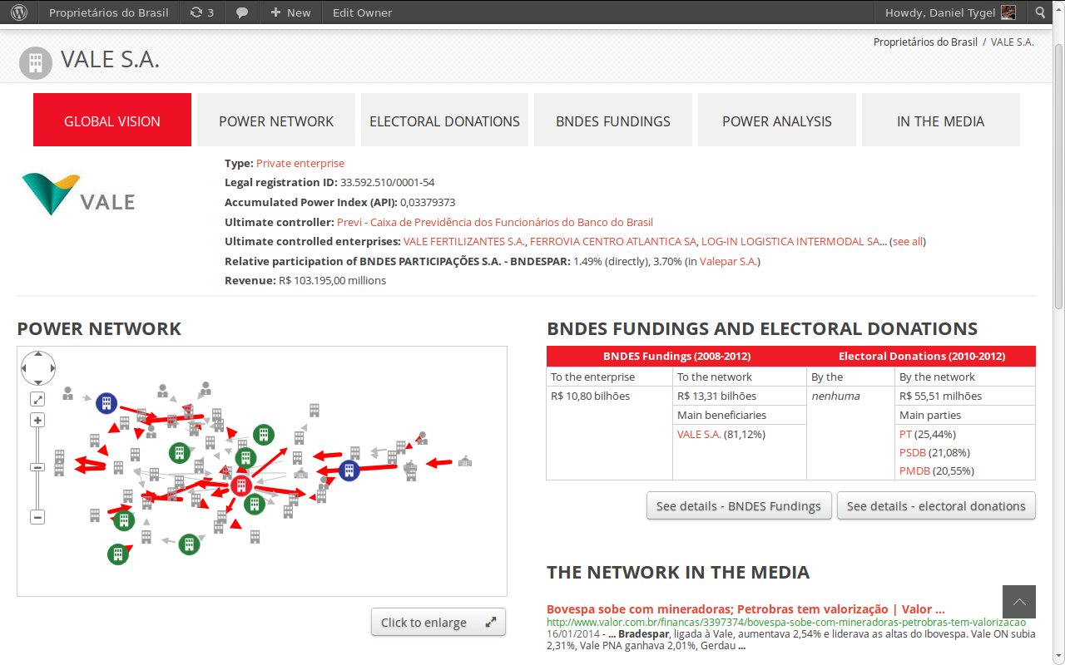Open the WordPress logo menu

18,12
